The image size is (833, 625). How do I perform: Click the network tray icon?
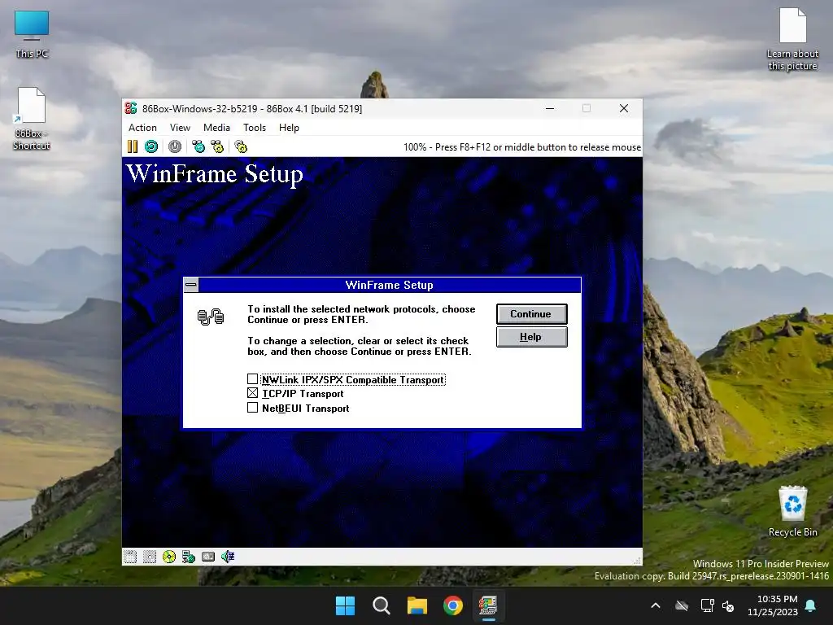point(707,605)
